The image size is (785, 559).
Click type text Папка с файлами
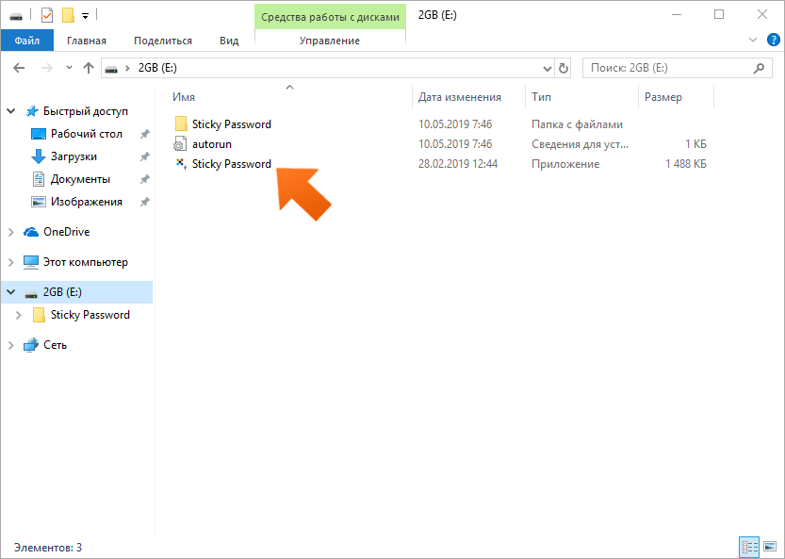(577, 124)
